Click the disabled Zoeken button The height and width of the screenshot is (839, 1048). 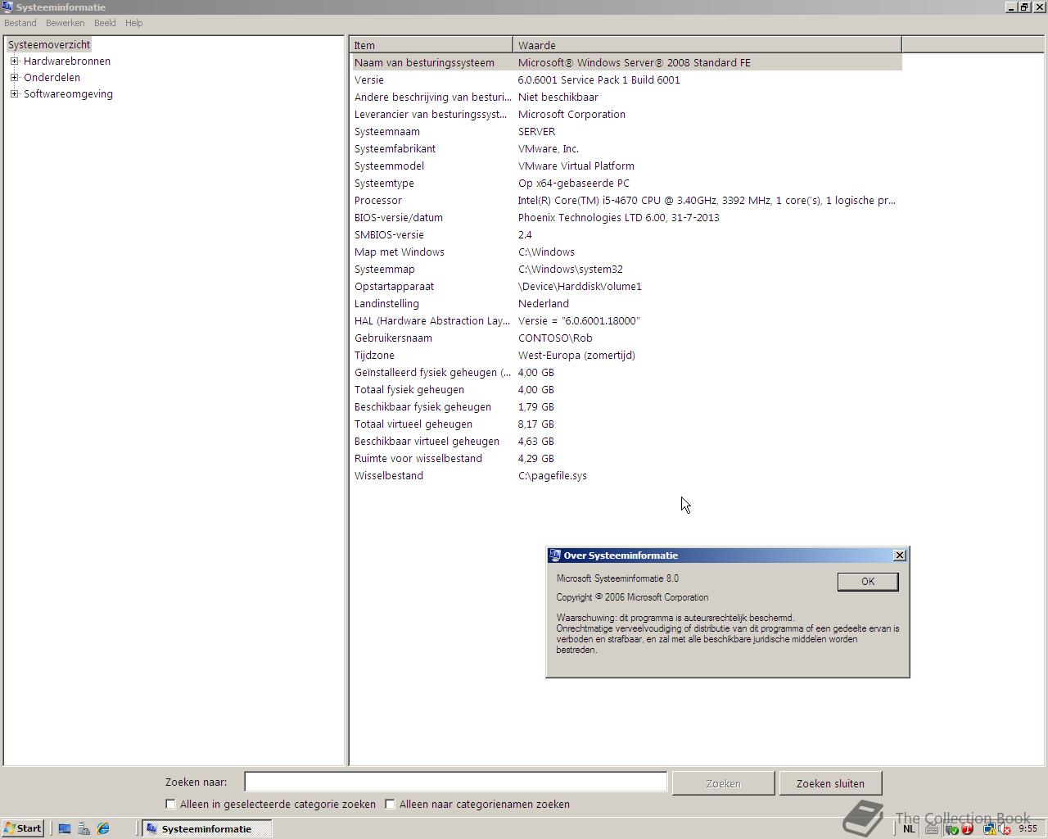pos(723,783)
